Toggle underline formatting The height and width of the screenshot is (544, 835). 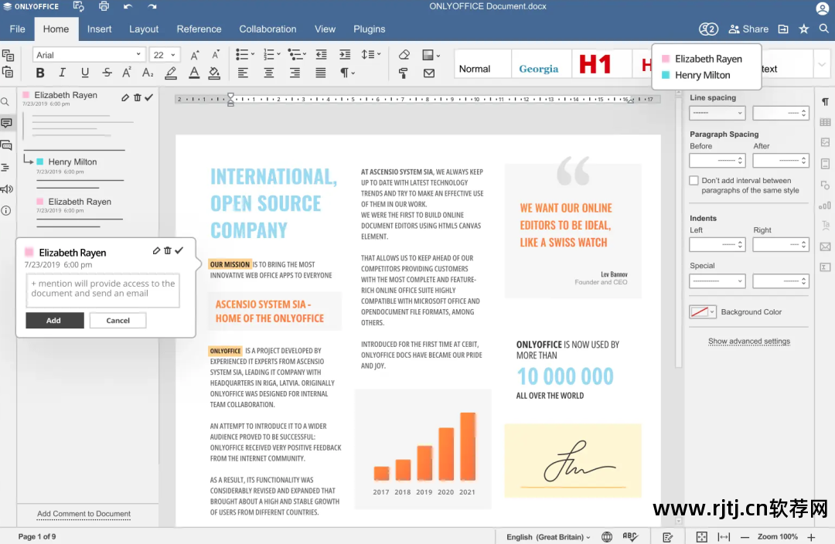point(85,73)
